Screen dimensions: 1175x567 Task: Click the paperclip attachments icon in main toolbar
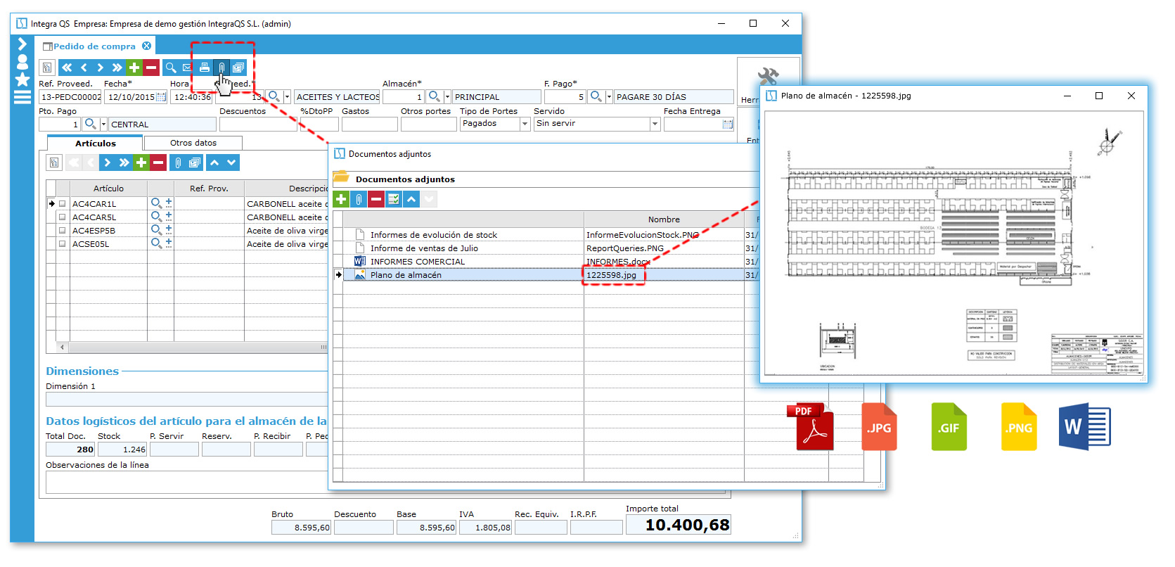click(221, 68)
